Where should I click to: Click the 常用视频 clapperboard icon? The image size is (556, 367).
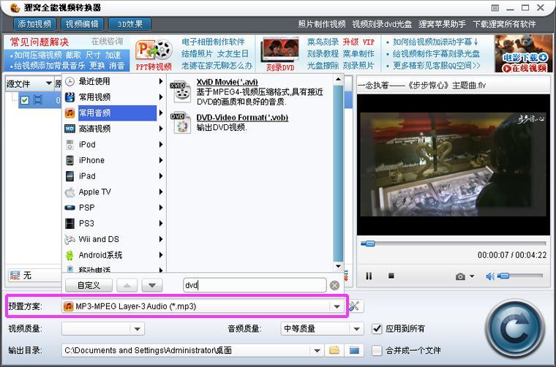point(69,97)
